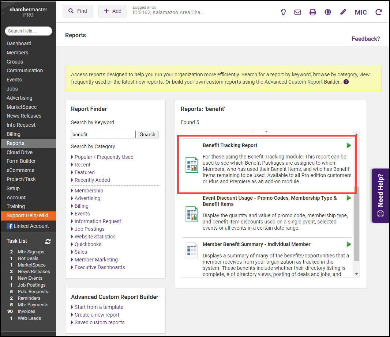Viewport: 390px width, 337px height.
Task: Open the Feedback? link
Action: 366,39
